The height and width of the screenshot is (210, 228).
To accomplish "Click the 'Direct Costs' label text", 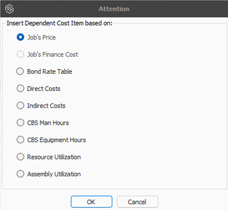I will coord(44,89).
